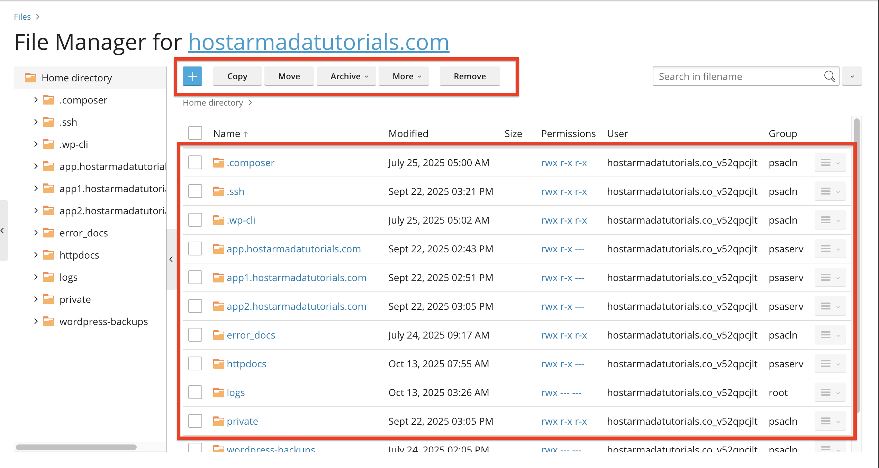
Task: Expand the logs tree node
Action: coord(36,277)
